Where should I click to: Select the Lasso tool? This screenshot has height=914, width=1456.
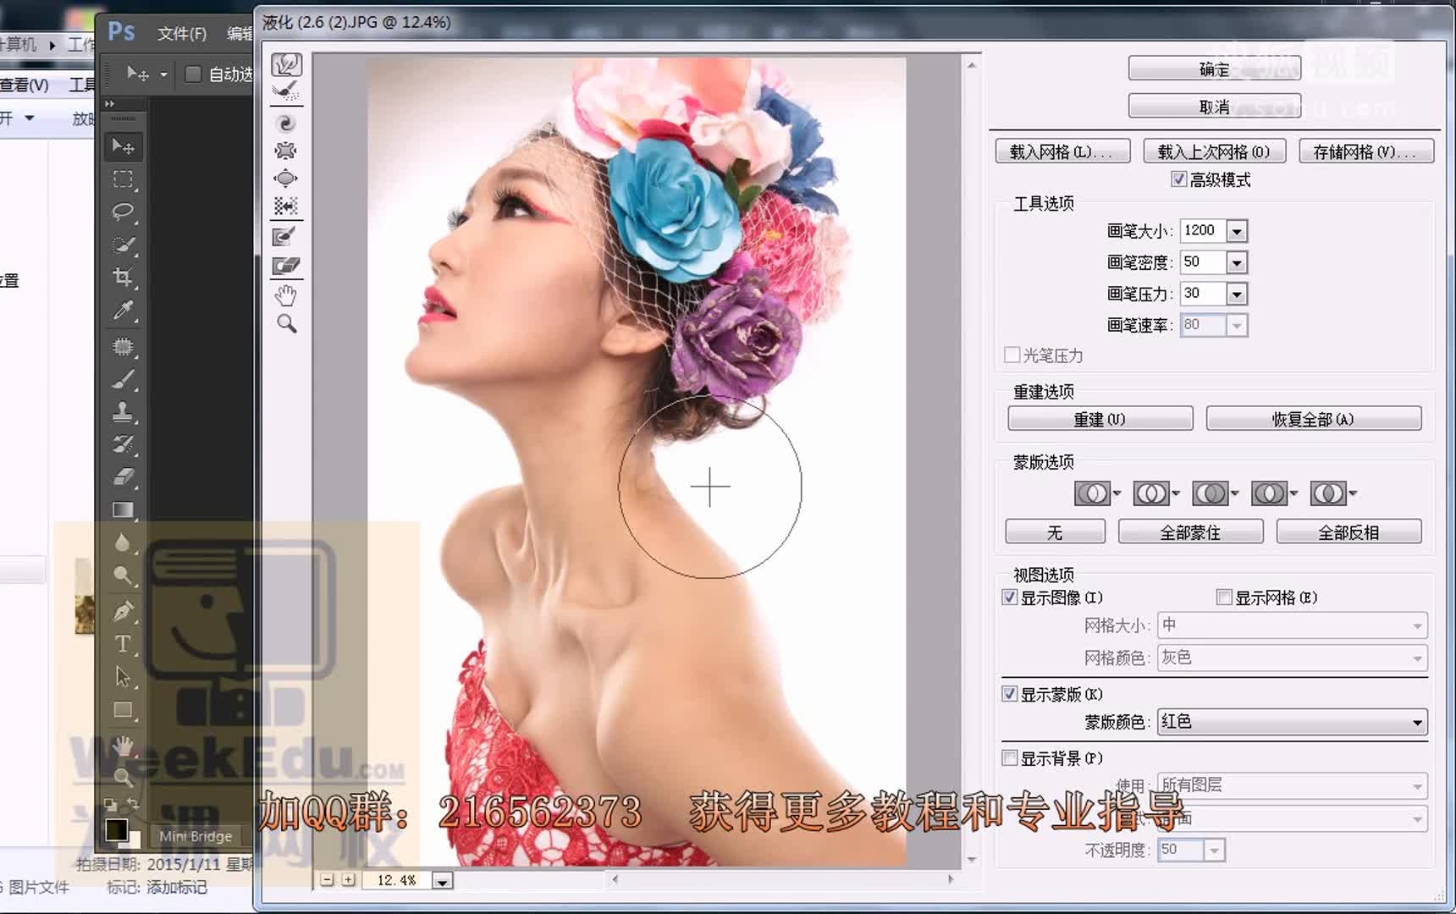coord(124,212)
